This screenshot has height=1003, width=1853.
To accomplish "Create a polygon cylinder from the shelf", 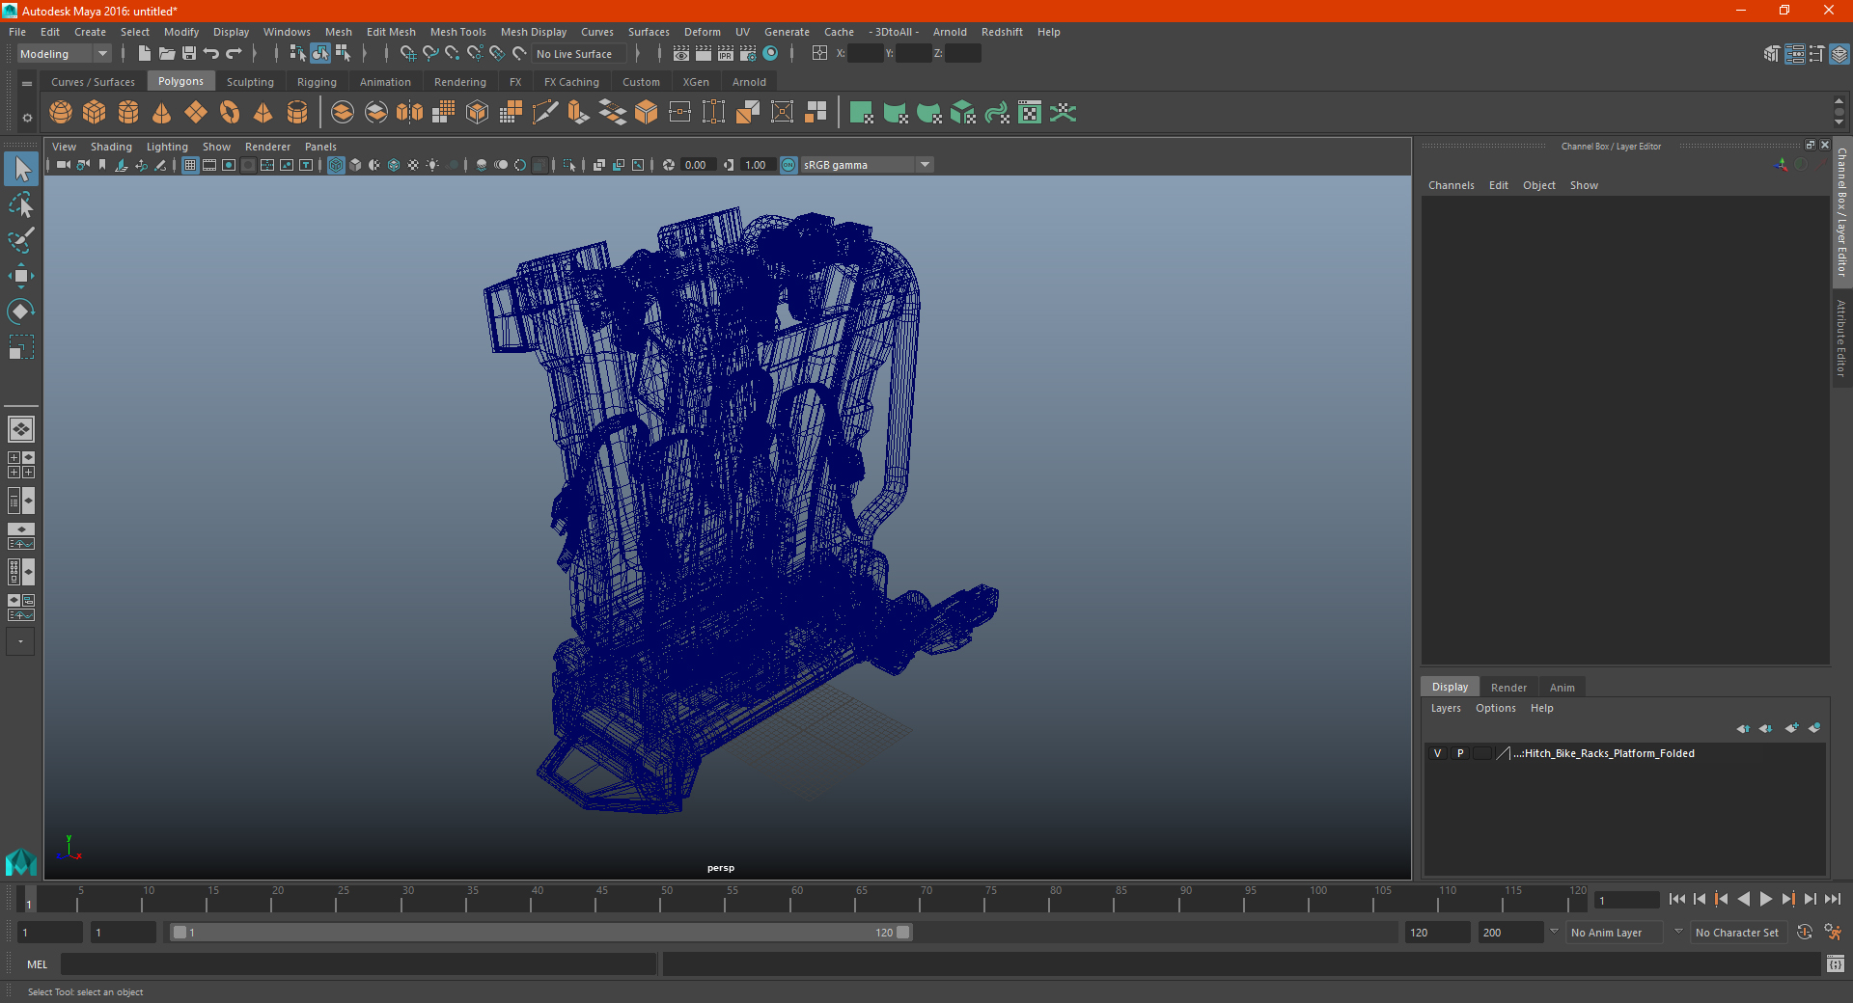I will [x=128, y=113].
